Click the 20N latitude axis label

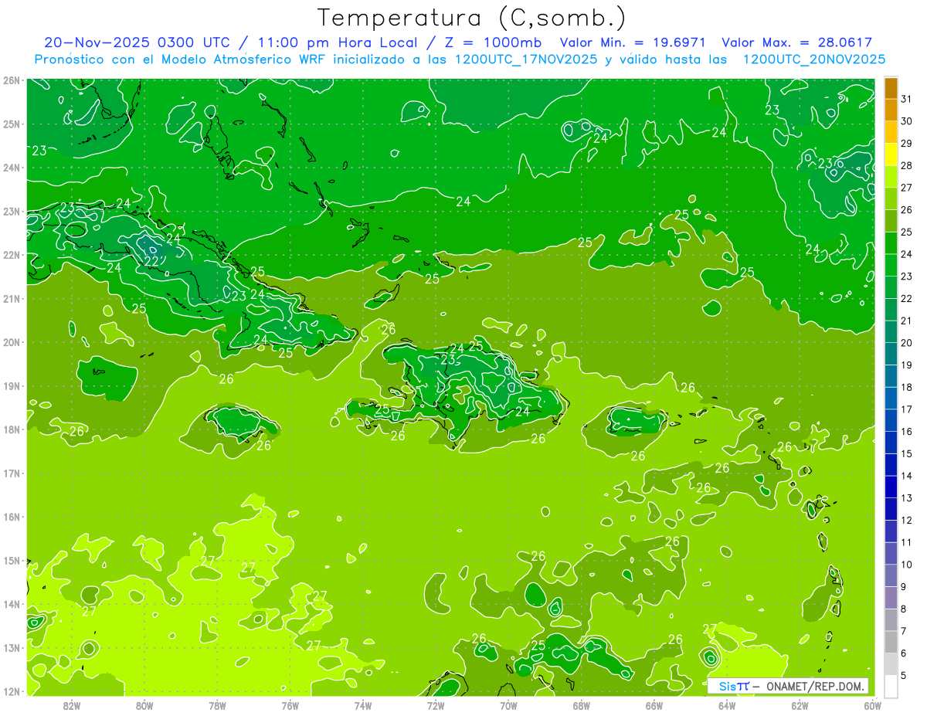point(11,342)
